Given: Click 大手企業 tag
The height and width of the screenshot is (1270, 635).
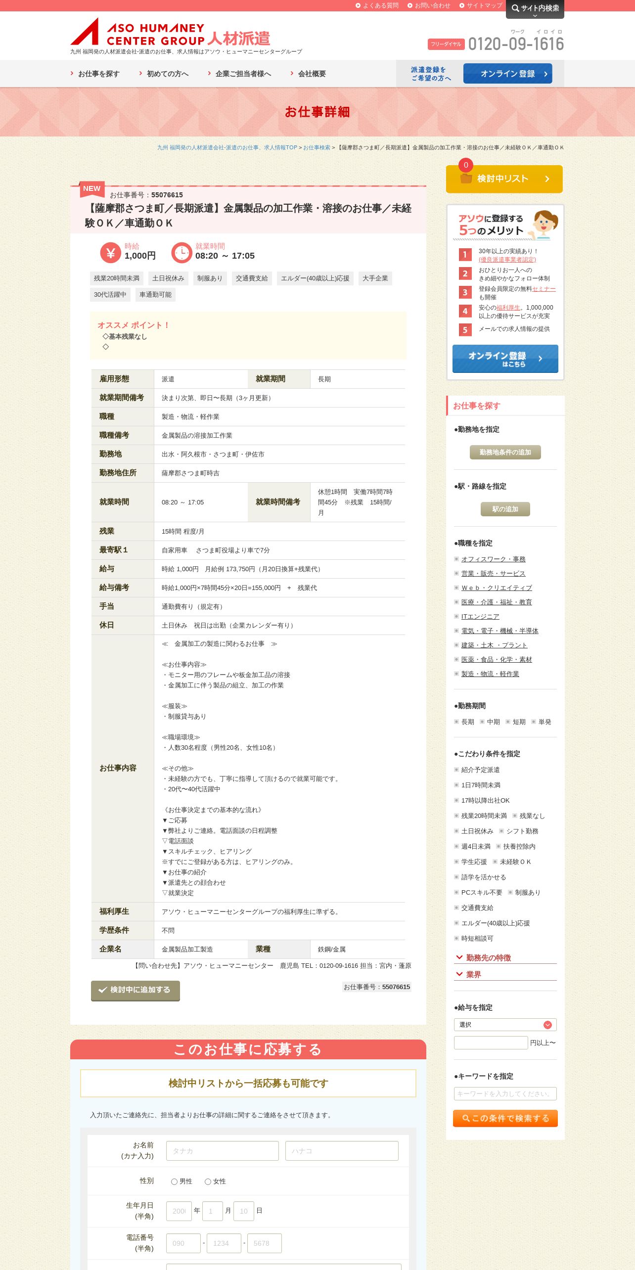Looking at the screenshot, I should click(x=375, y=278).
